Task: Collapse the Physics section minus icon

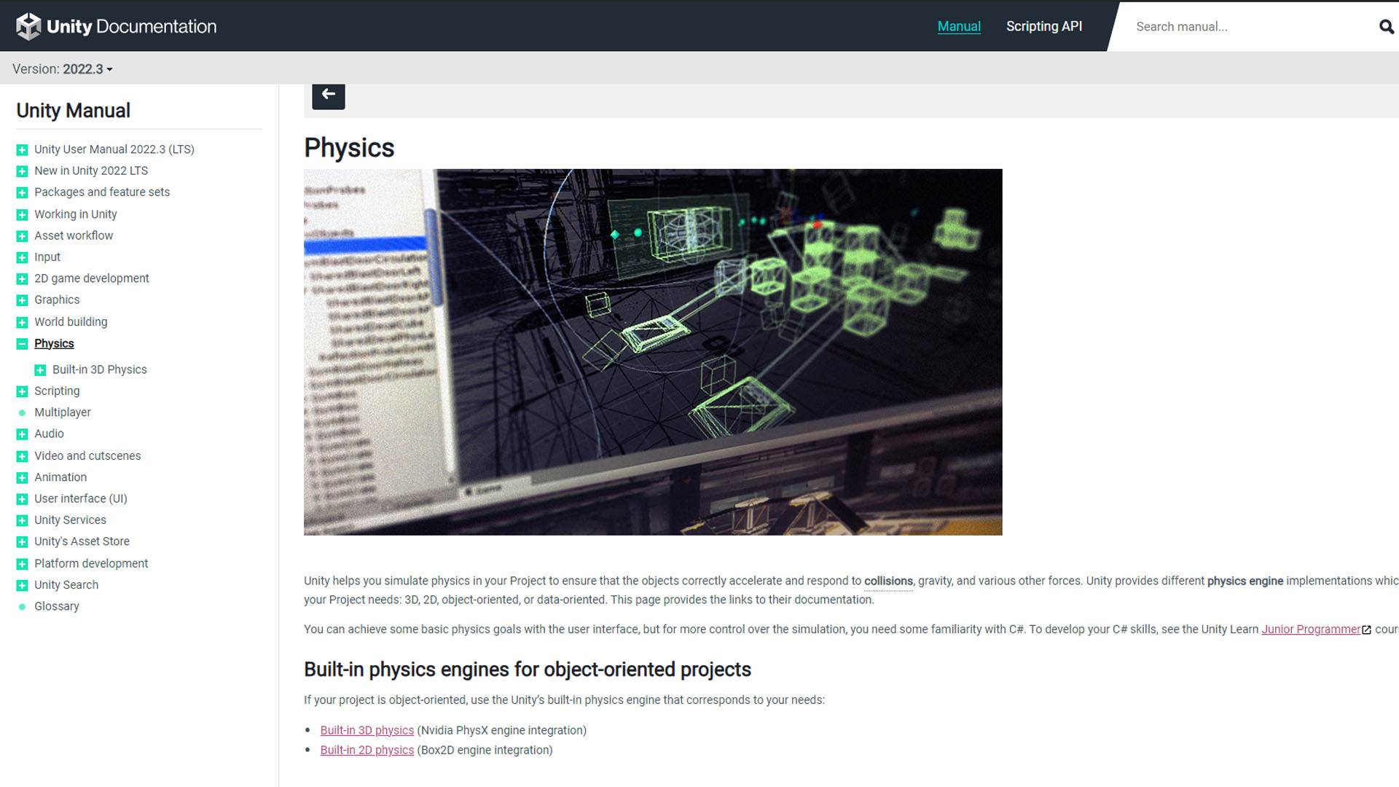Action: (x=22, y=344)
